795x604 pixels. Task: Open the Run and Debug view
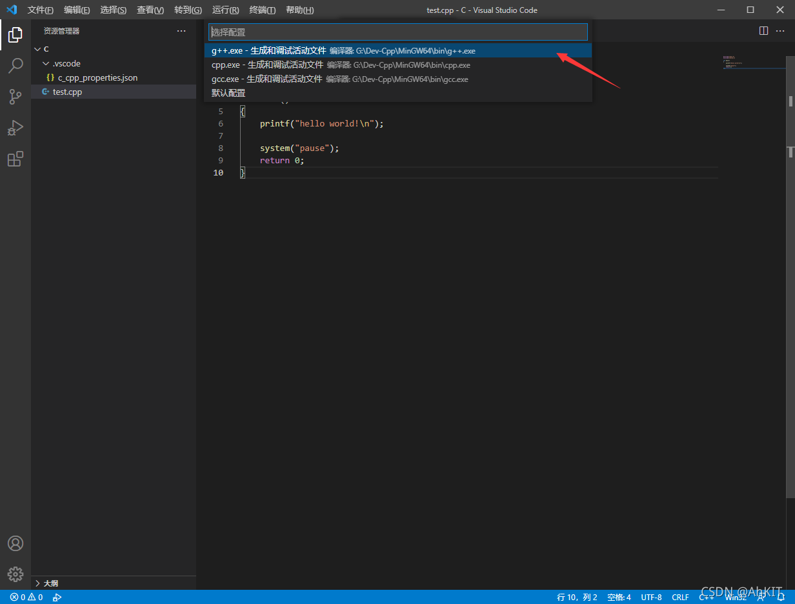pos(15,128)
